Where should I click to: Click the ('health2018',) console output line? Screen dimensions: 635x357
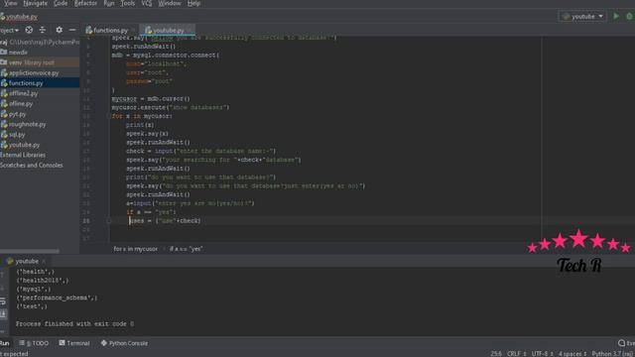(x=43, y=280)
